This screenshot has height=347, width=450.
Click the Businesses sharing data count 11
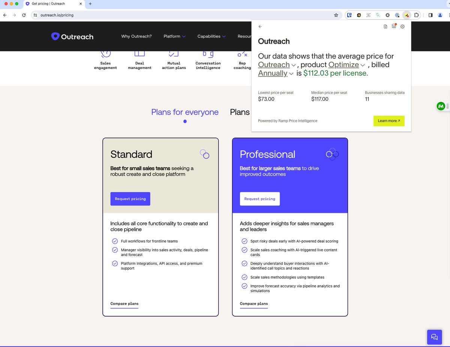click(367, 99)
